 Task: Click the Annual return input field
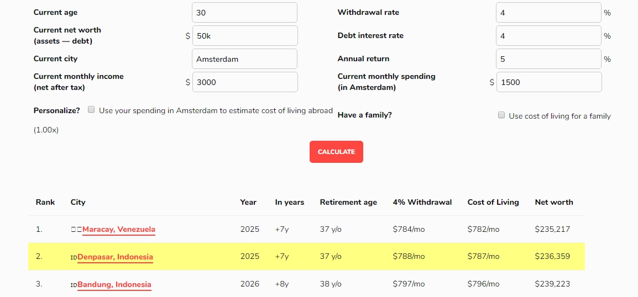(x=548, y=59)
